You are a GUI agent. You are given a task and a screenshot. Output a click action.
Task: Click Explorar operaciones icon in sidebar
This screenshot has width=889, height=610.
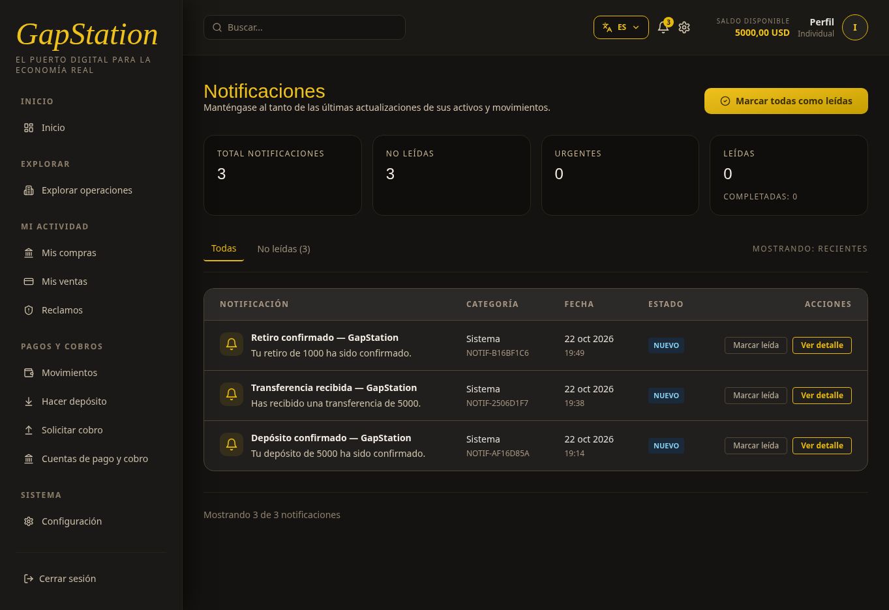[x=29, y=190]
